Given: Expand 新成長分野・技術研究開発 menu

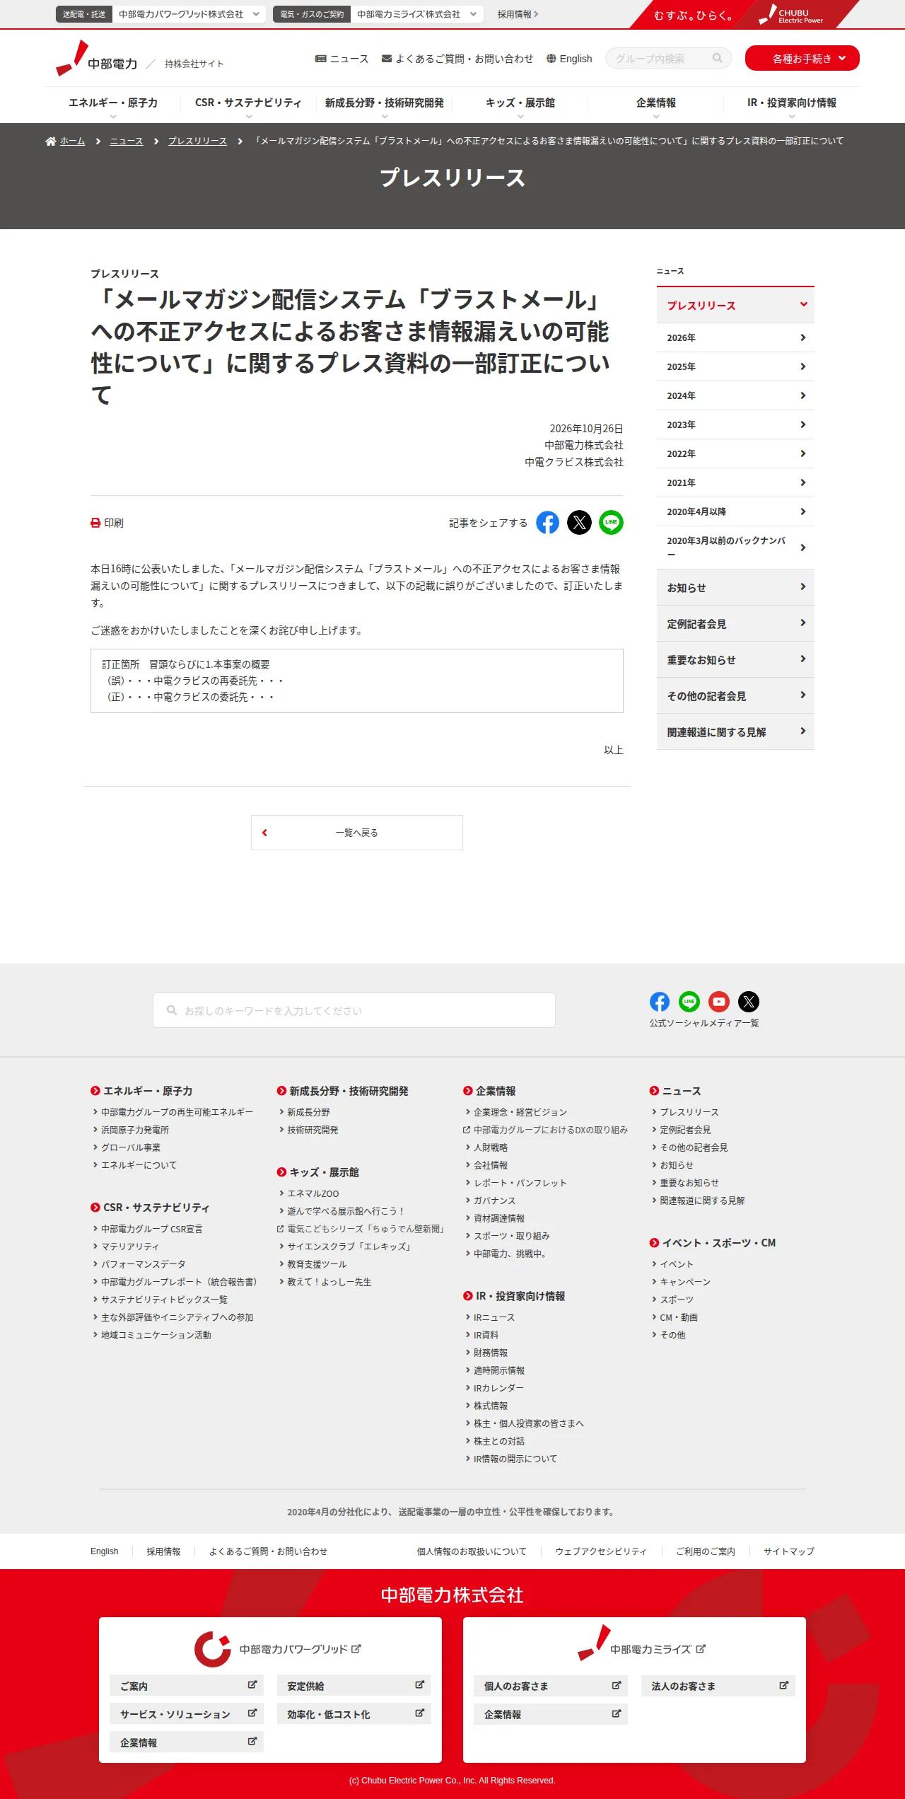Looking at the screenshot, I should pos(385,105).
